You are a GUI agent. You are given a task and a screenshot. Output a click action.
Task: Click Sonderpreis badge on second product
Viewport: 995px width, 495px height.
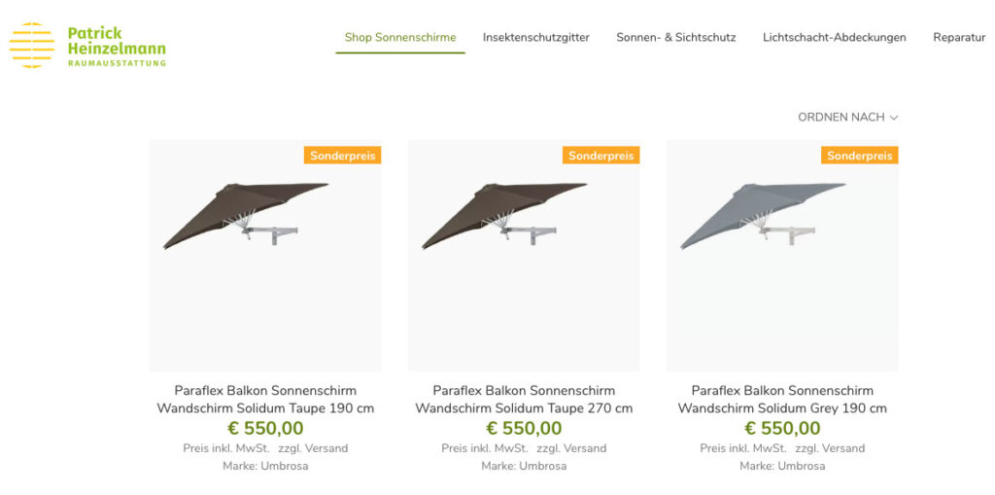[600, 156]
